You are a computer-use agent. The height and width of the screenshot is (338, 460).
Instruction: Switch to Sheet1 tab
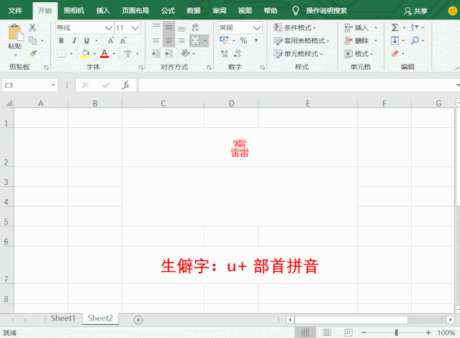[63, 318]
